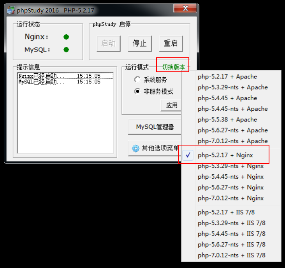Open the 其他选项菜单 options menu
The image size is (285, 268).
tap(155, 148)
